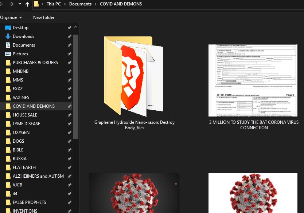The width and height of the screenshot is (304, 213).
Task: Select the 44 folder in sidebar
Action: pos(36,194)
